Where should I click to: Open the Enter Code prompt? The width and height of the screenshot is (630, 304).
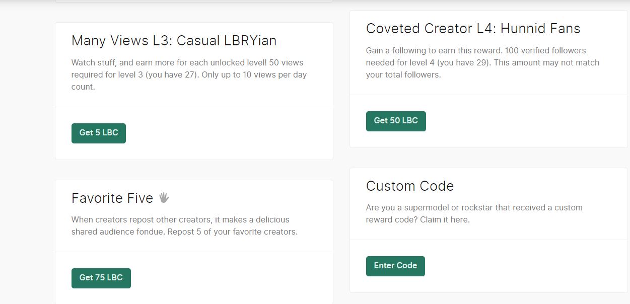coord(395,266)
